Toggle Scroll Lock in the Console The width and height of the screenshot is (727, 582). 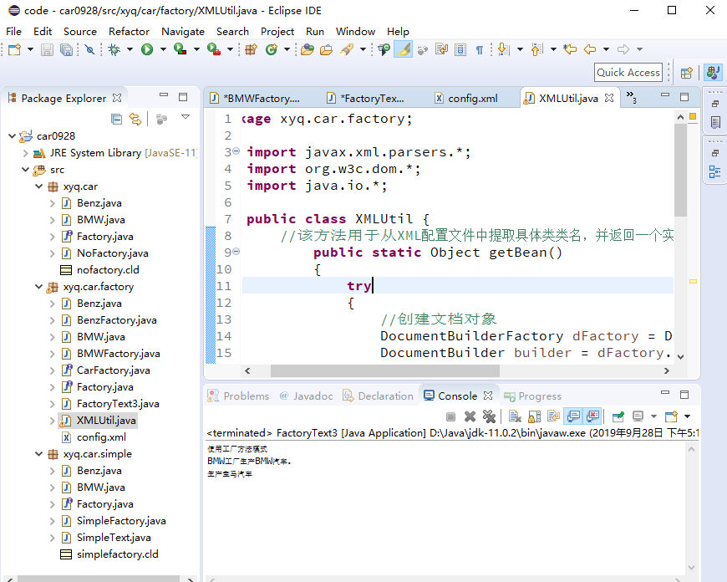point(533,416)
